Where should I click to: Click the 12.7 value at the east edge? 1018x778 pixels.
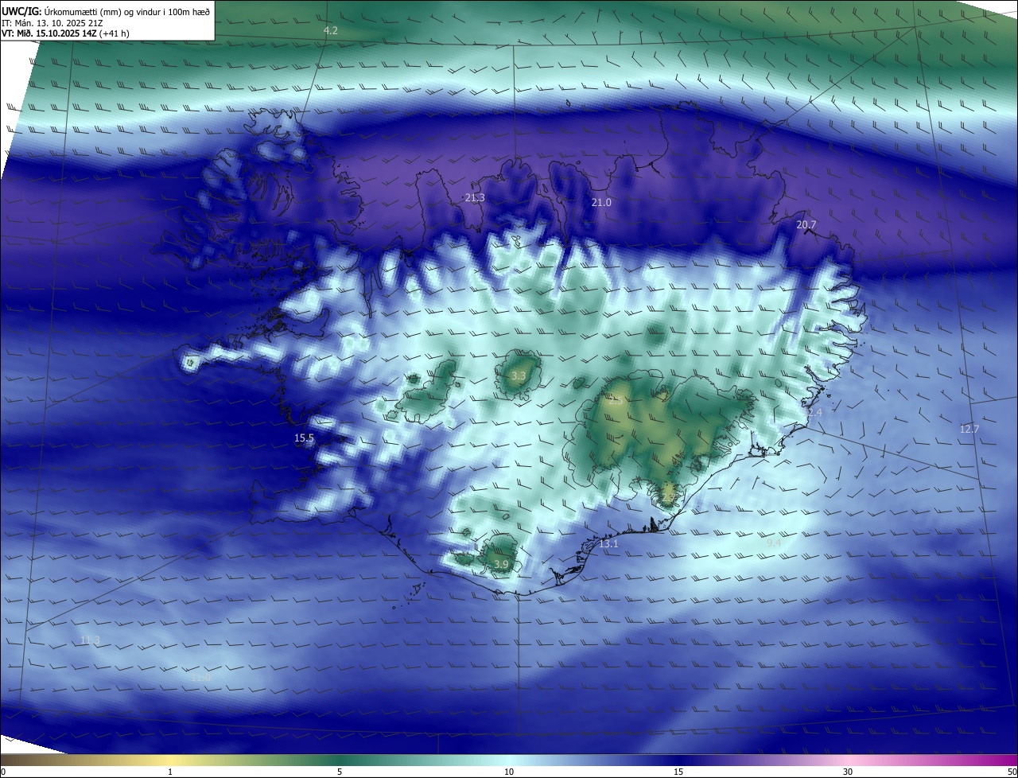[x=969, y=429]
